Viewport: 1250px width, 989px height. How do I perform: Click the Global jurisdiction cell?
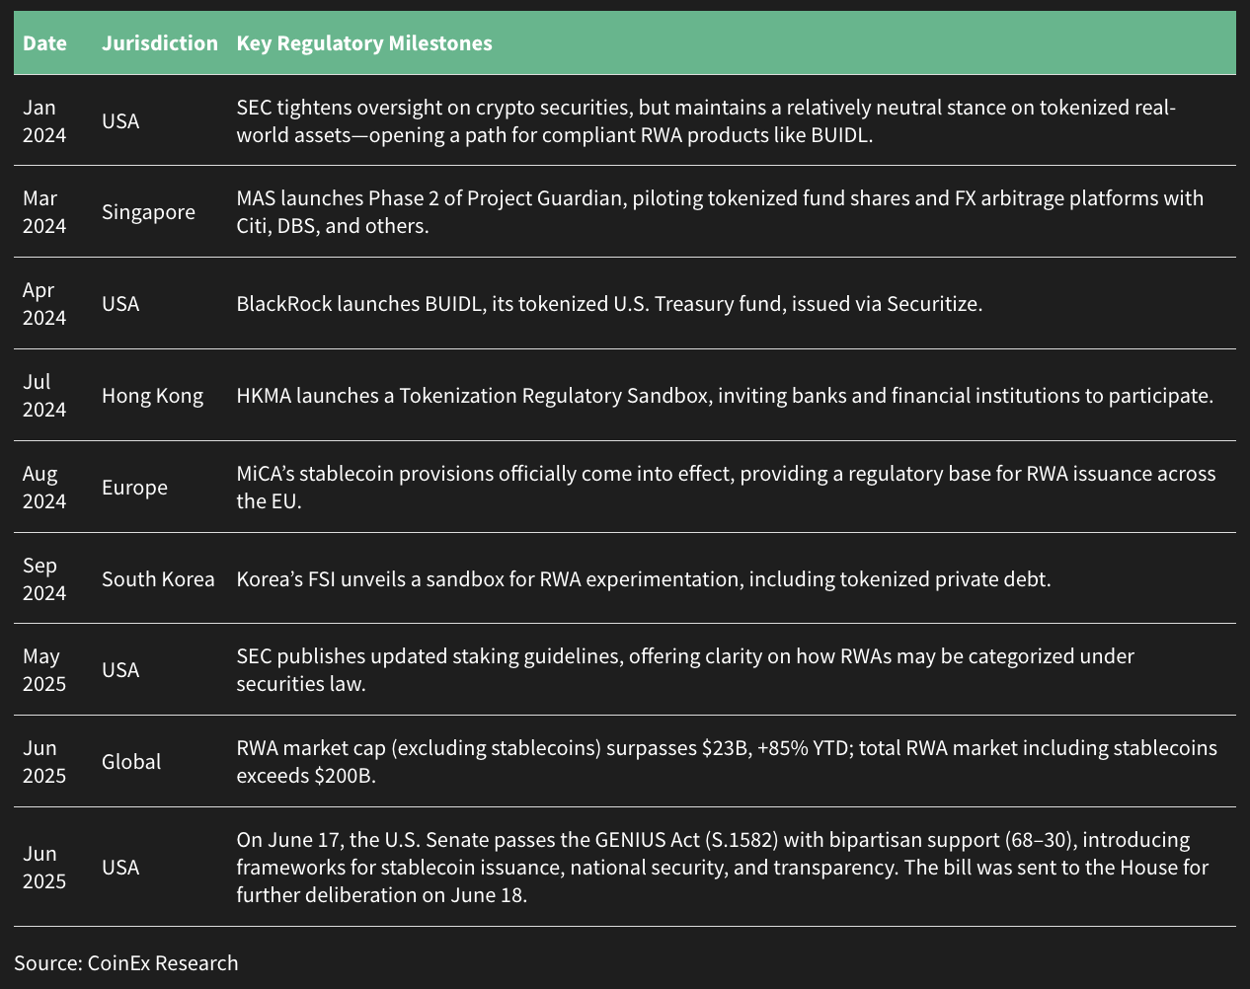(x=131, y=761)
